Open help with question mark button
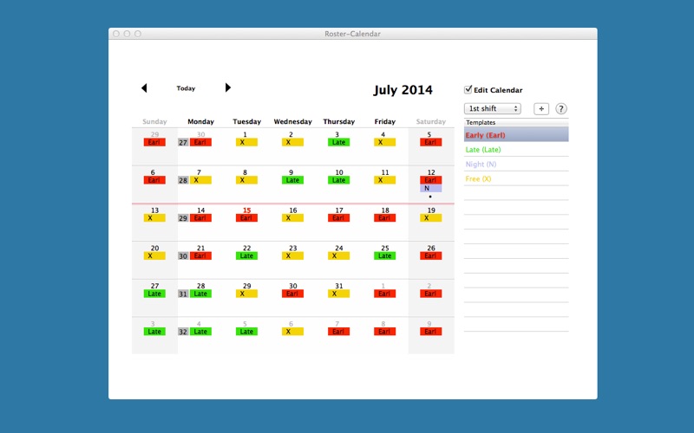Image resolution: width=694 pixels, height=433 pixels. pos(561,109)
